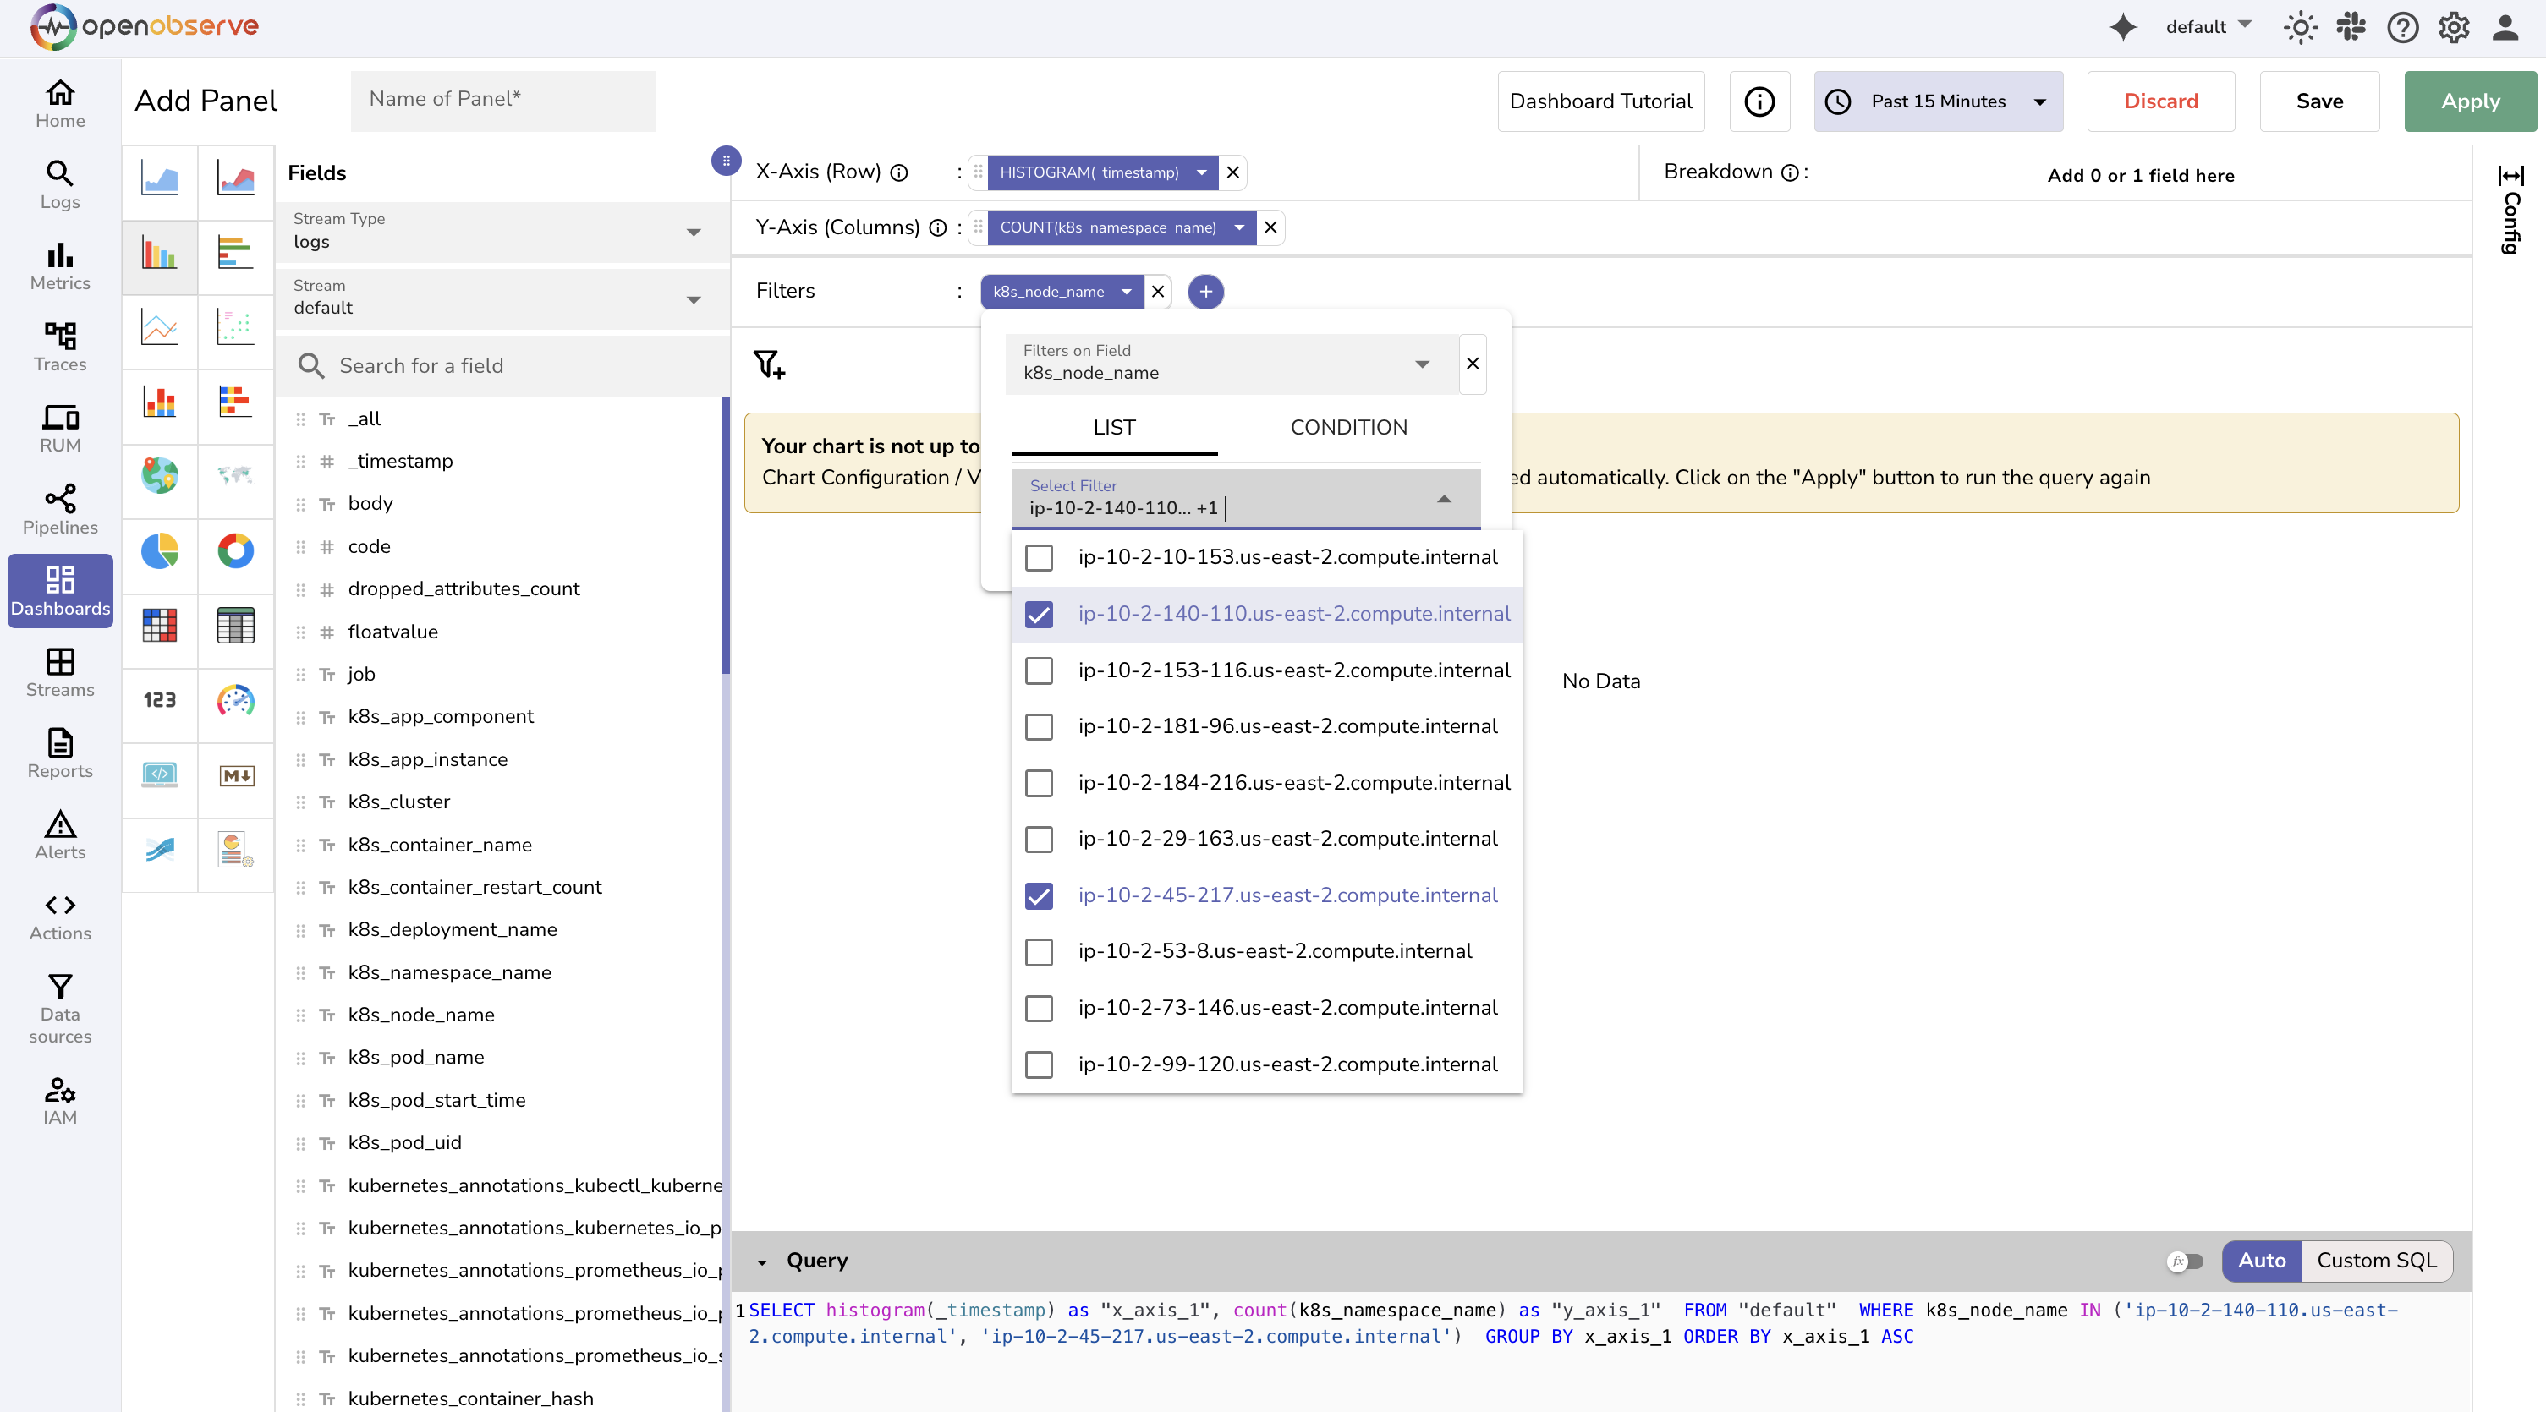This screenshot has width=2546, height=1412.
Task: Choose the table chart type
Action: coord(236,625)
